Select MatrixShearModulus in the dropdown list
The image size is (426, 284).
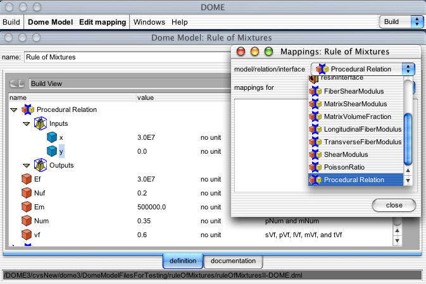point(356,104)
